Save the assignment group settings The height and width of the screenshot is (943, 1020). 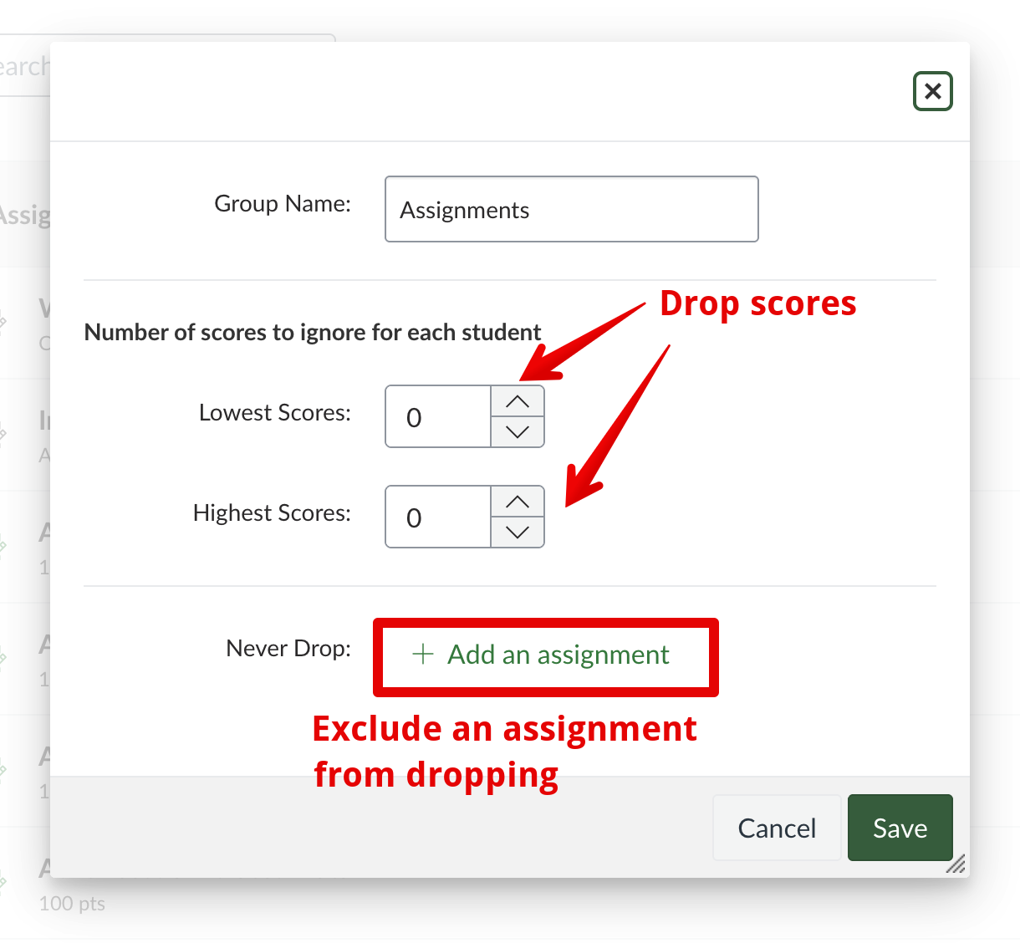(900, 828)
